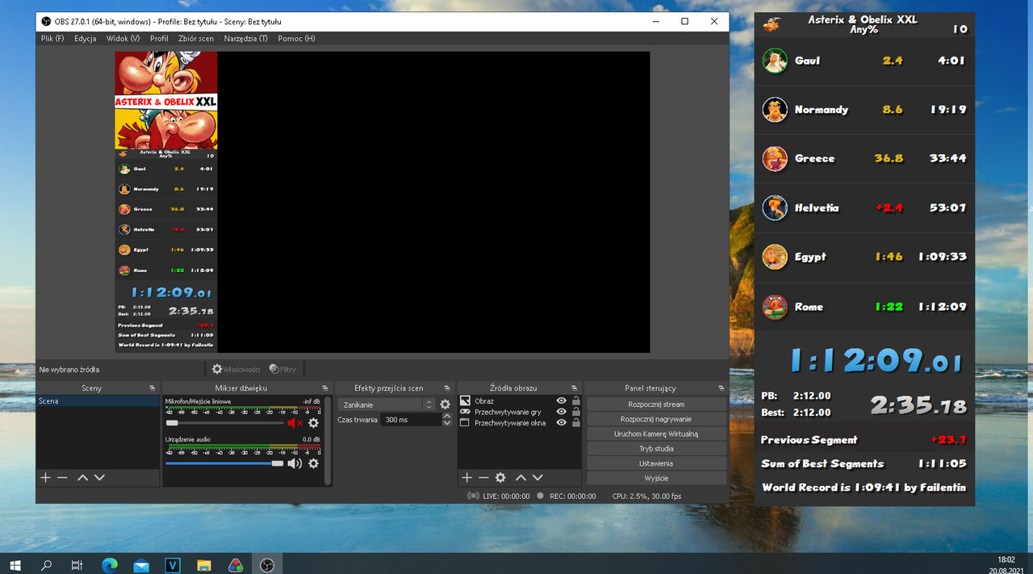Image resolution: width=1033 pixels, height=574 pixels.
Task: Open the OBS Studio taskbar icon
Action: point(268,564)
